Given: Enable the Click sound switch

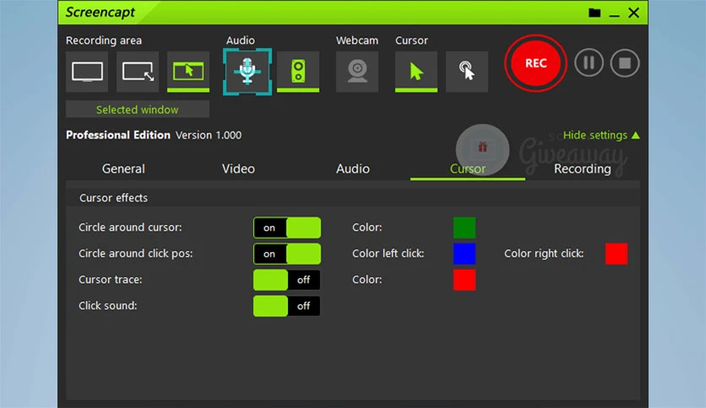Looking at the screenshot, I should pos(287,305).
